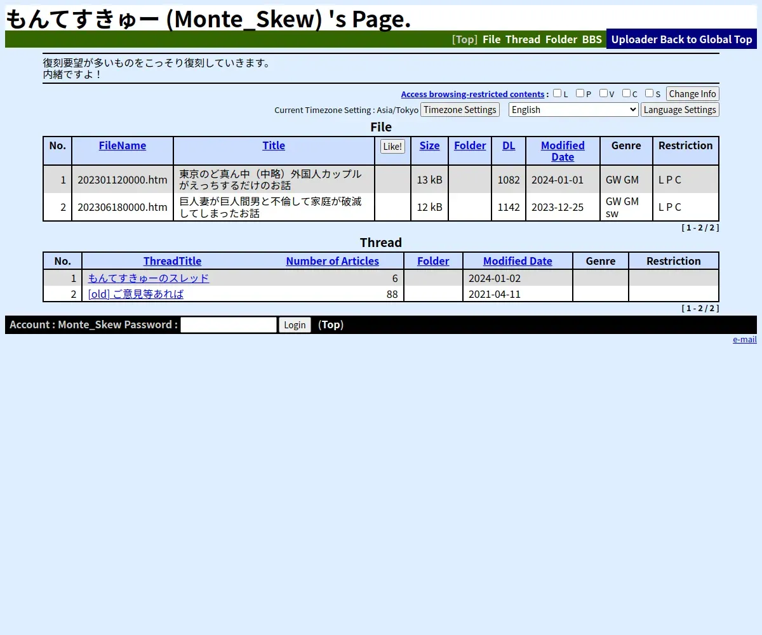Click the 12 kB size cell
762x635 pixels.
[429, 207]
